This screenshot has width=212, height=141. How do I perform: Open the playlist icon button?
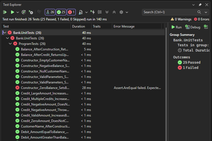coord(81,12)
